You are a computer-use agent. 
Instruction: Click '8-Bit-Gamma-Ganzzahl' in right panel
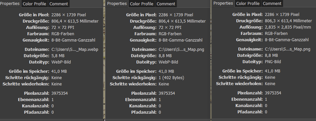(x=287, y=40)
